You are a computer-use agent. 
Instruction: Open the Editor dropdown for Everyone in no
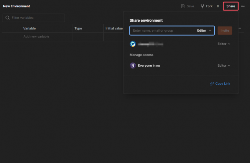point(224,65)
